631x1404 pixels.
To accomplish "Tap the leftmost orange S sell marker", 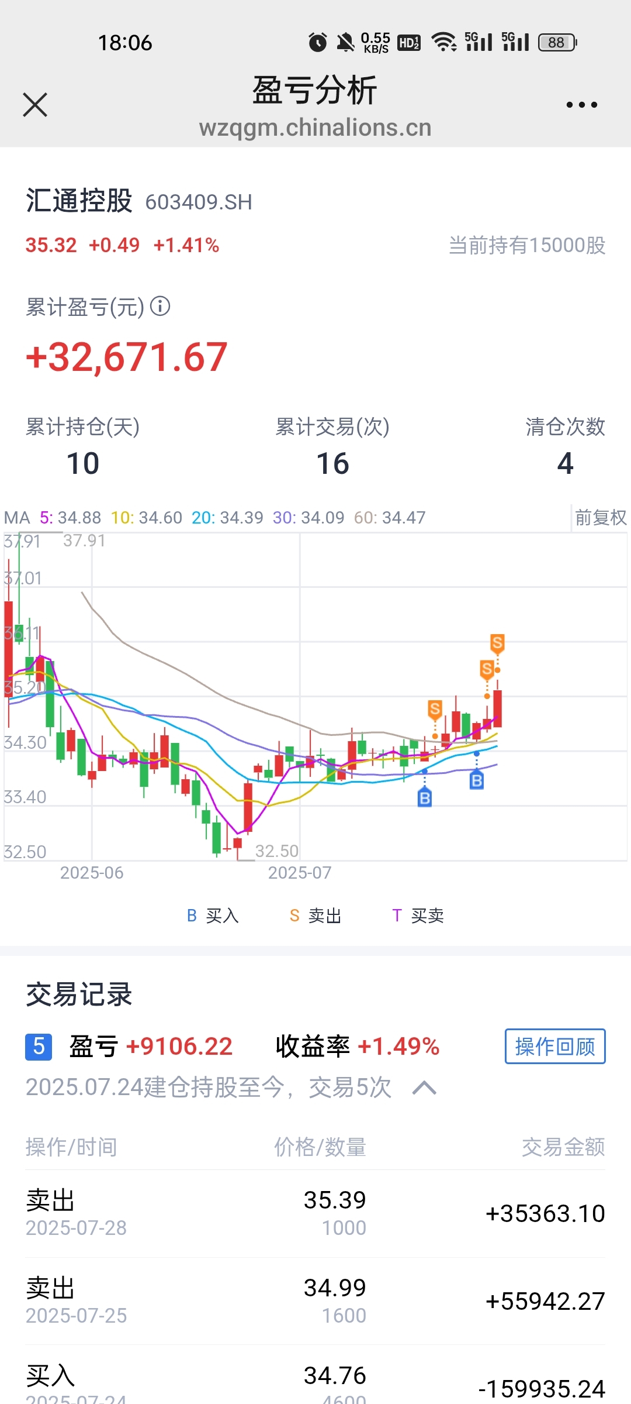I will click(435, 710).
